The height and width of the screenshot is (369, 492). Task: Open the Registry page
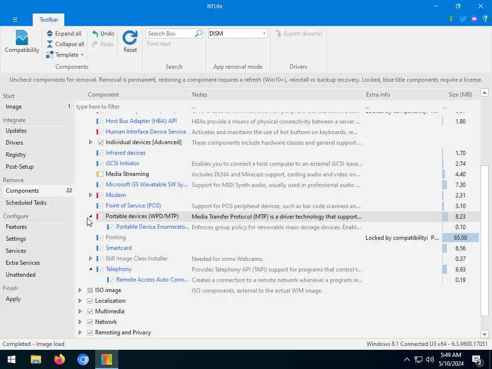37,155
